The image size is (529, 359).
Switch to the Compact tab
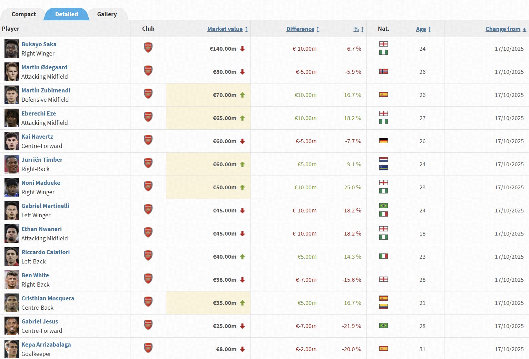pos(23,14)
